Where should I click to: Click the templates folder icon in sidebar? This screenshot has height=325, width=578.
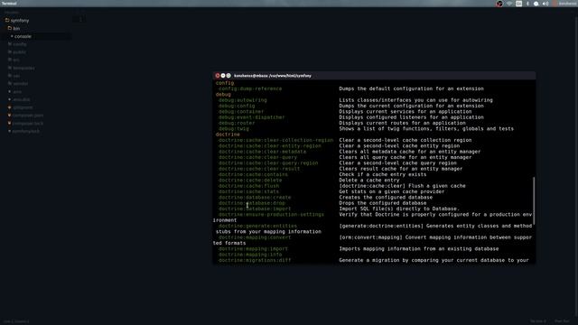(x=10, y=68)
